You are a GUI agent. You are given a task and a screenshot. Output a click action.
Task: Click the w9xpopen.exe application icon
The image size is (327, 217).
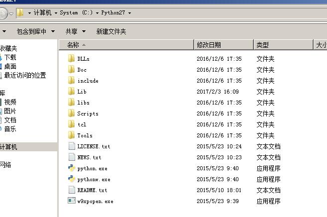pyautogui.click(x=72, y=201)
